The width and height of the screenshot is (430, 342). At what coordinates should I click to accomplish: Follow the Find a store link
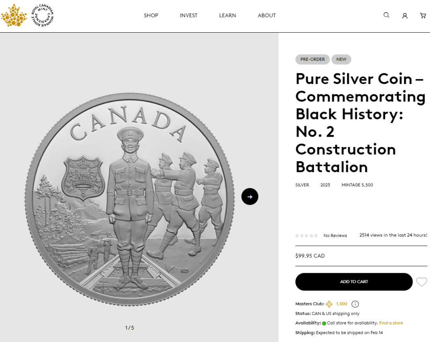(391, 323)
